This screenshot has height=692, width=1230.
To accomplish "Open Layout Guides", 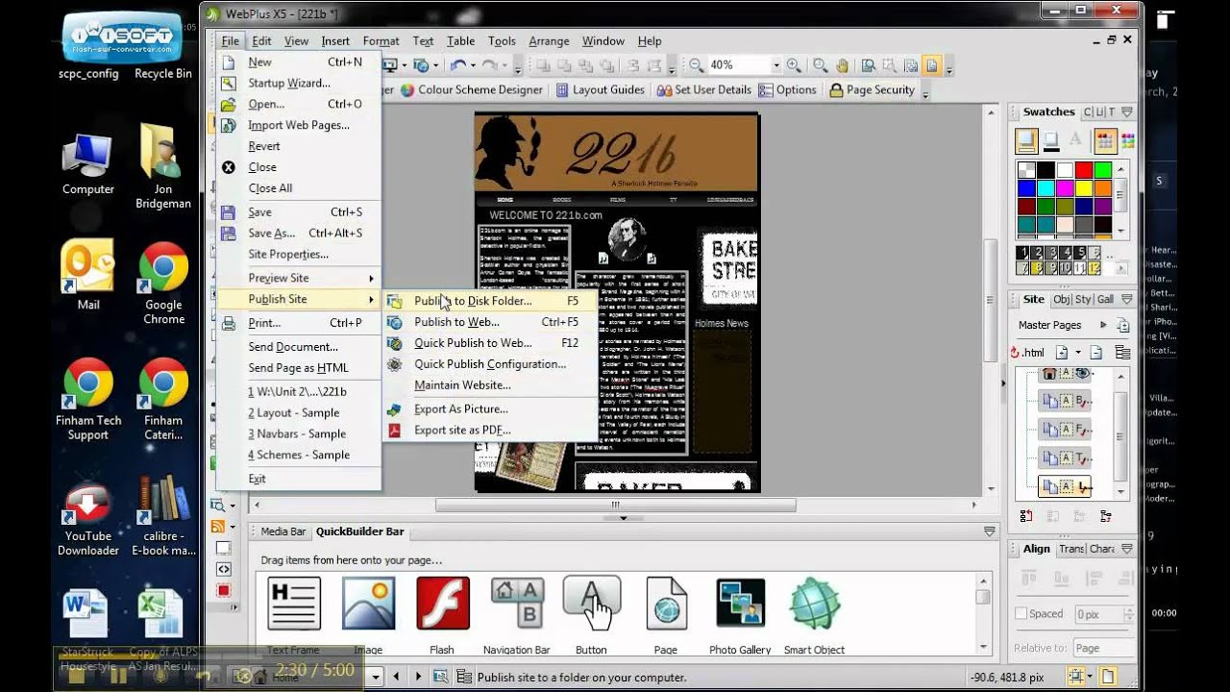I will [600, 89].
